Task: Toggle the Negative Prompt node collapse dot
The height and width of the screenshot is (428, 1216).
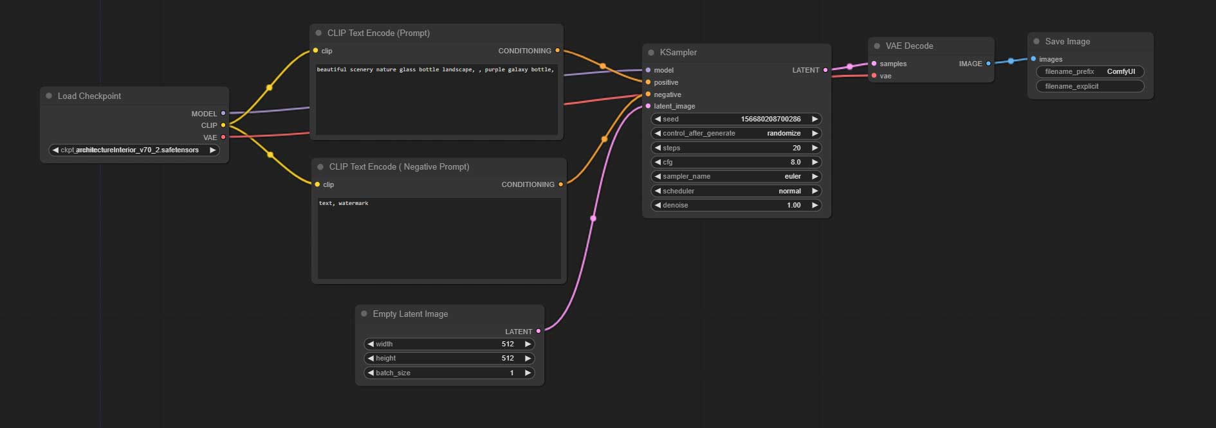Action: (320, 166)
